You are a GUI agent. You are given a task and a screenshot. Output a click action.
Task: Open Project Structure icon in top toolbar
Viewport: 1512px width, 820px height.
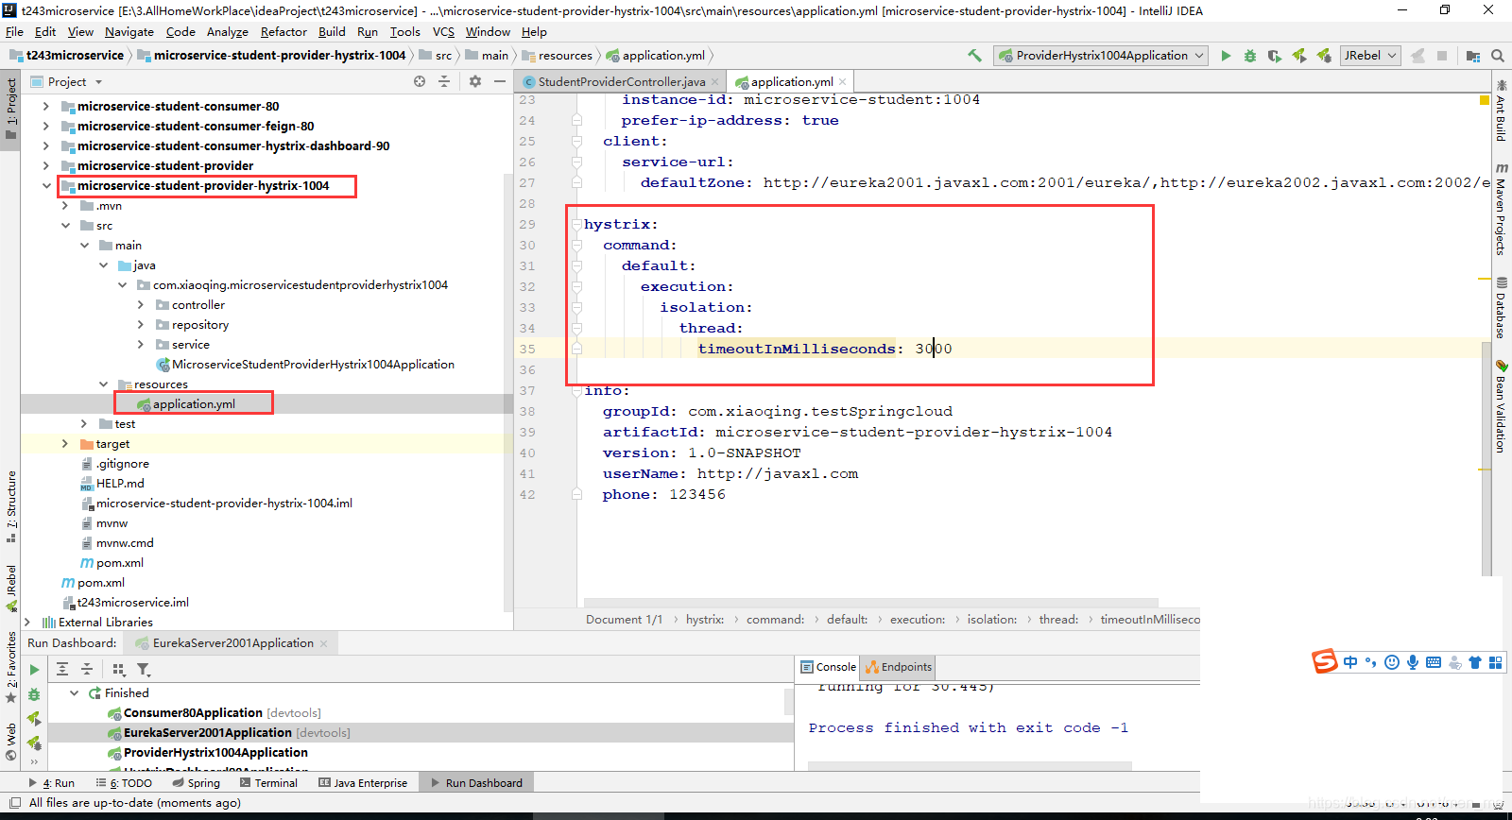(1472, 56)
